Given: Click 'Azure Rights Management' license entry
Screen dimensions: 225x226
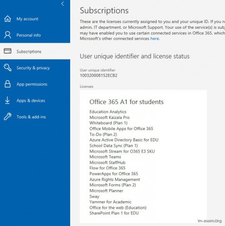Looking at the screenshot, I should coord(115,180).
